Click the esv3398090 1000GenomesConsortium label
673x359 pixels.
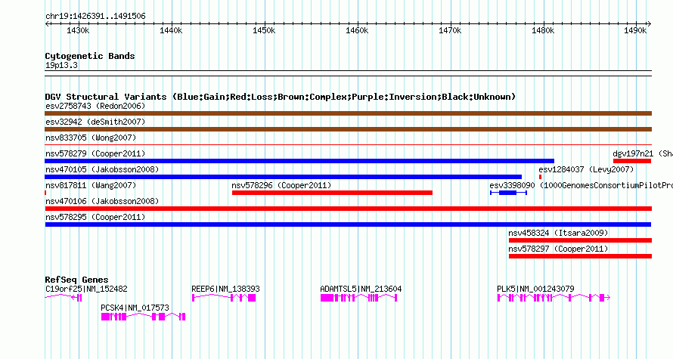point(582,186)
